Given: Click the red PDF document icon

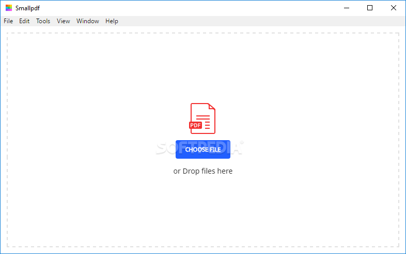Looking at the screenshot, I should point(202,118).
